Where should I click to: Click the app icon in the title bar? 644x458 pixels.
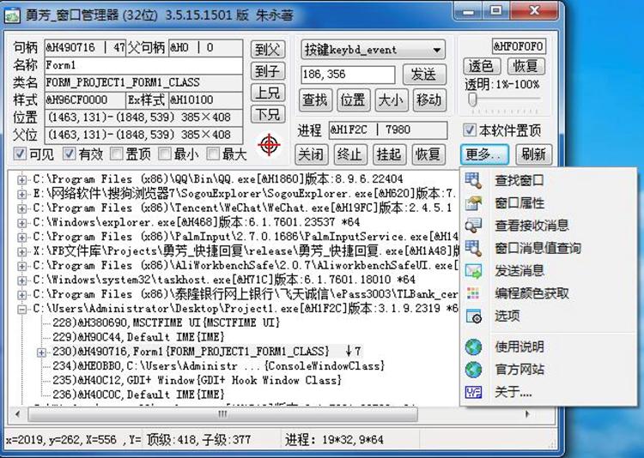pyautogui.click(x=12, y=15)
